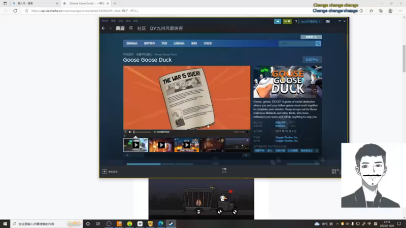
Task: Open the Edge icon on the taskbar
Action: [x=160, y=224]
